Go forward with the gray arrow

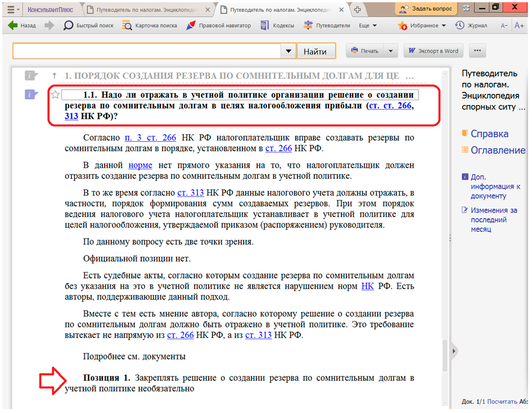(x=49, y=25)
